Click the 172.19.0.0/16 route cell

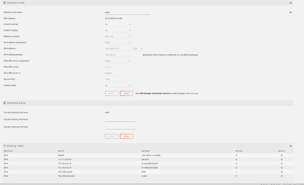[x=64, y=168]
